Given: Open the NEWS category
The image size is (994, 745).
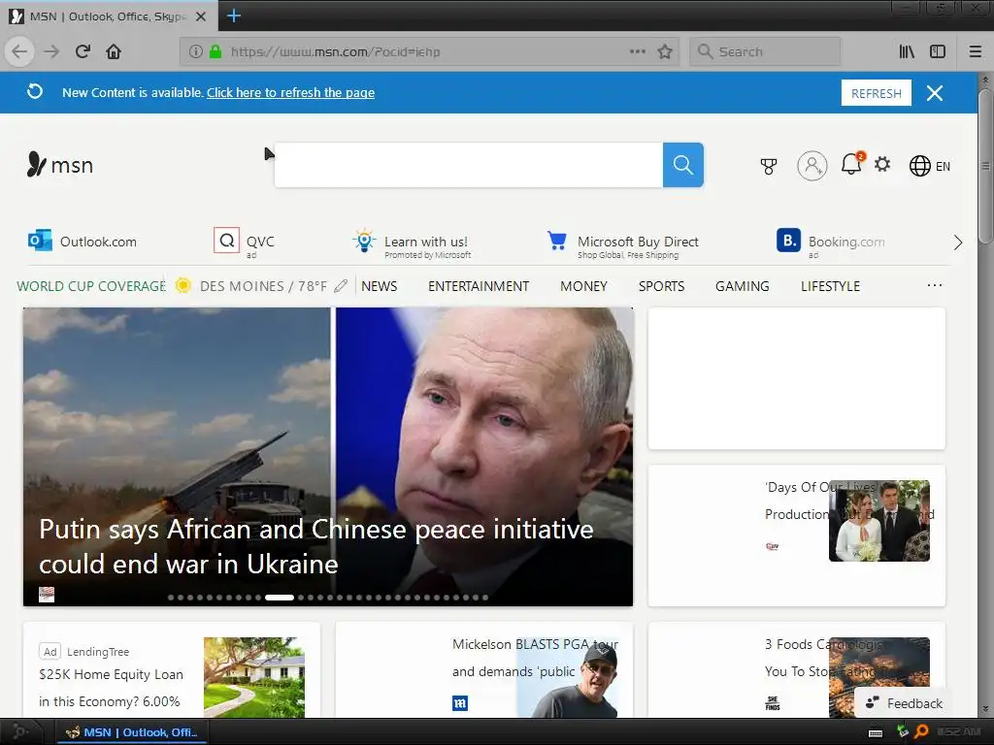Looking at the screenshot, I should tap(380, 286).
